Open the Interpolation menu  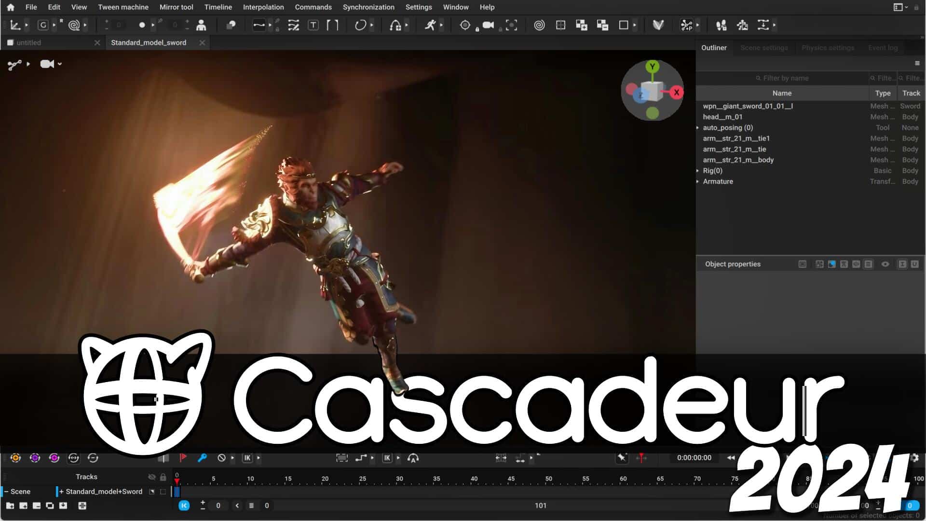tap(263, 7)
